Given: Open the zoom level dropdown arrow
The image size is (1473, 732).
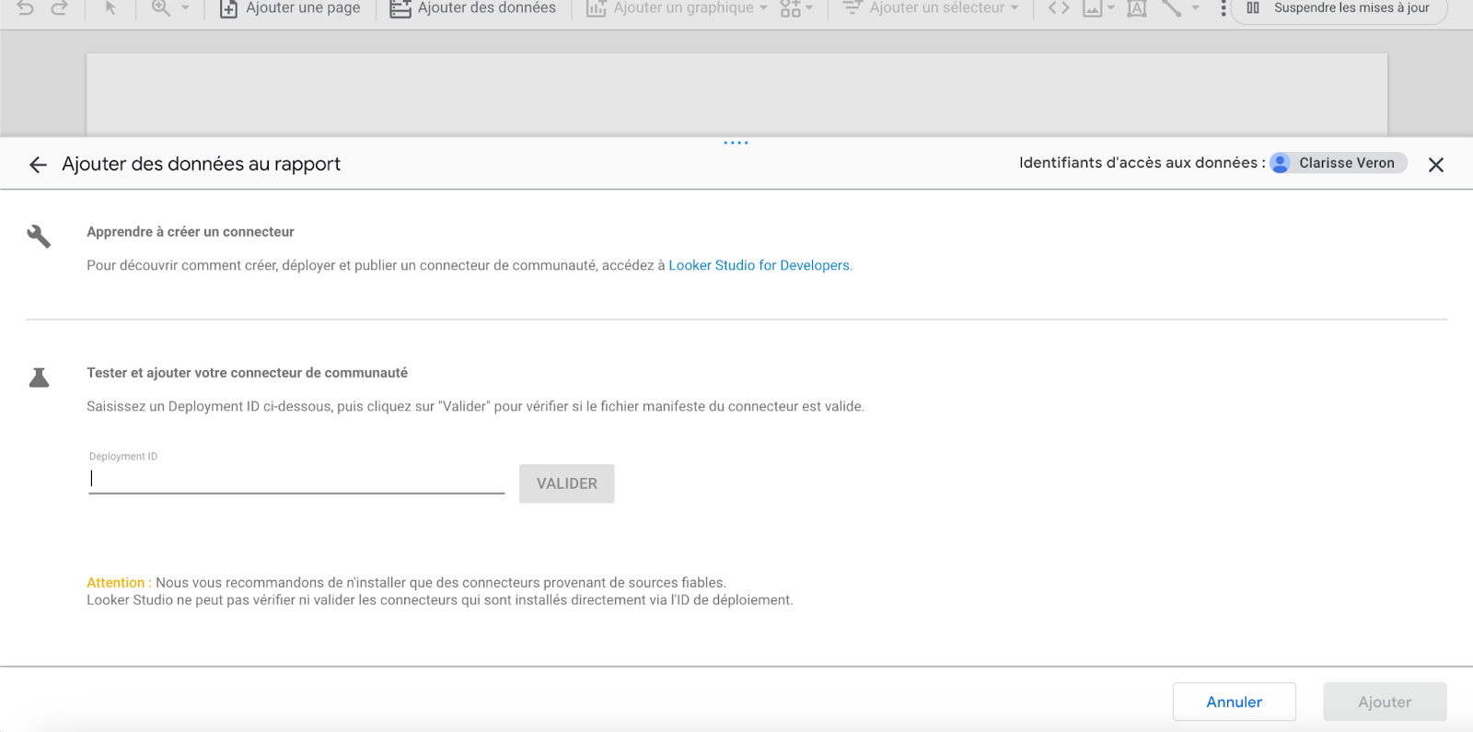Looking at the screenshot, I should [x=185, y=8].
